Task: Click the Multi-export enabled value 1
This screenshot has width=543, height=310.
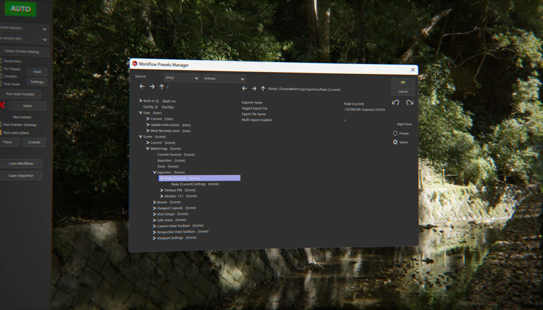Action: pos(345,121)
